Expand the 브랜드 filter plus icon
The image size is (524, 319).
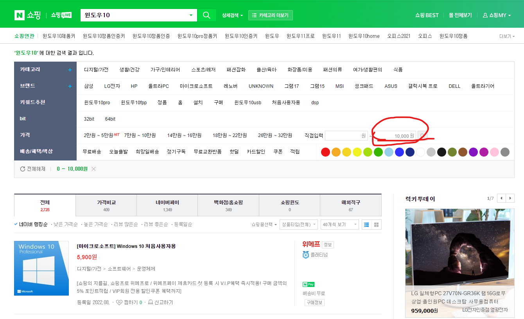(x=70, y=86)
